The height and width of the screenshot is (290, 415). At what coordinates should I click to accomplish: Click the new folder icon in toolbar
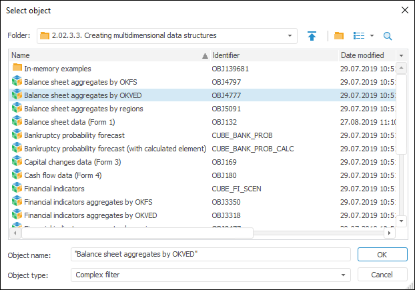339,36
